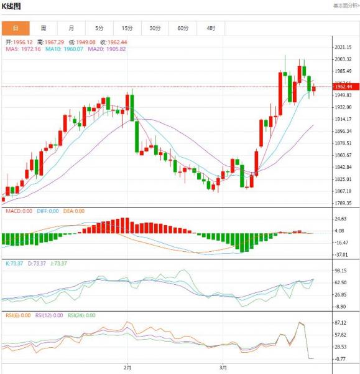
Task: Select the 30分 timeframe tab
Action: coord(155,28)
